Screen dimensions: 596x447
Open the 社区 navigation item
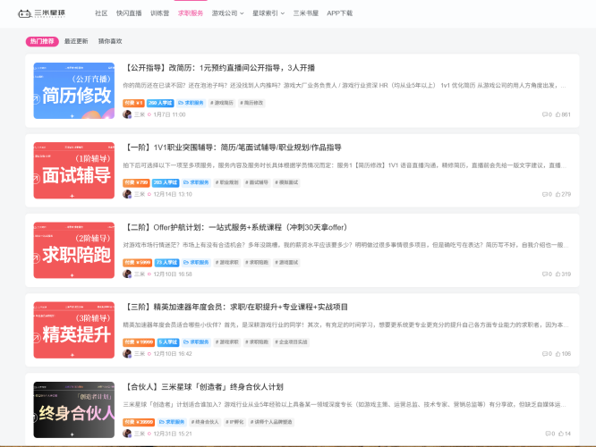101,13
